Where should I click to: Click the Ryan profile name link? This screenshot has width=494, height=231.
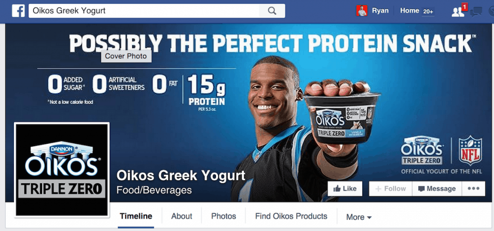point(380,11)
